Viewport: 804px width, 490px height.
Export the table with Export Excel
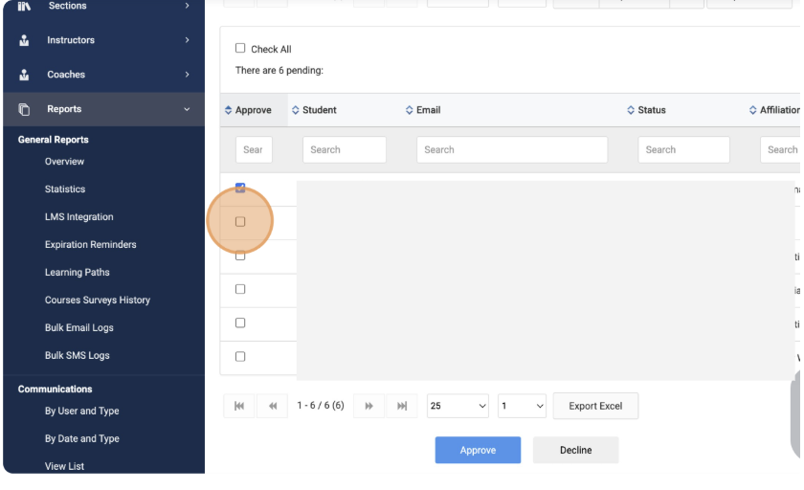click(x=595, y=406)
